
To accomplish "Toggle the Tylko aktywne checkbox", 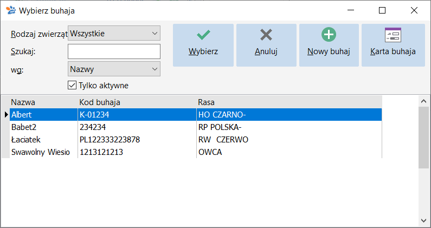I will tap(72, 85).
